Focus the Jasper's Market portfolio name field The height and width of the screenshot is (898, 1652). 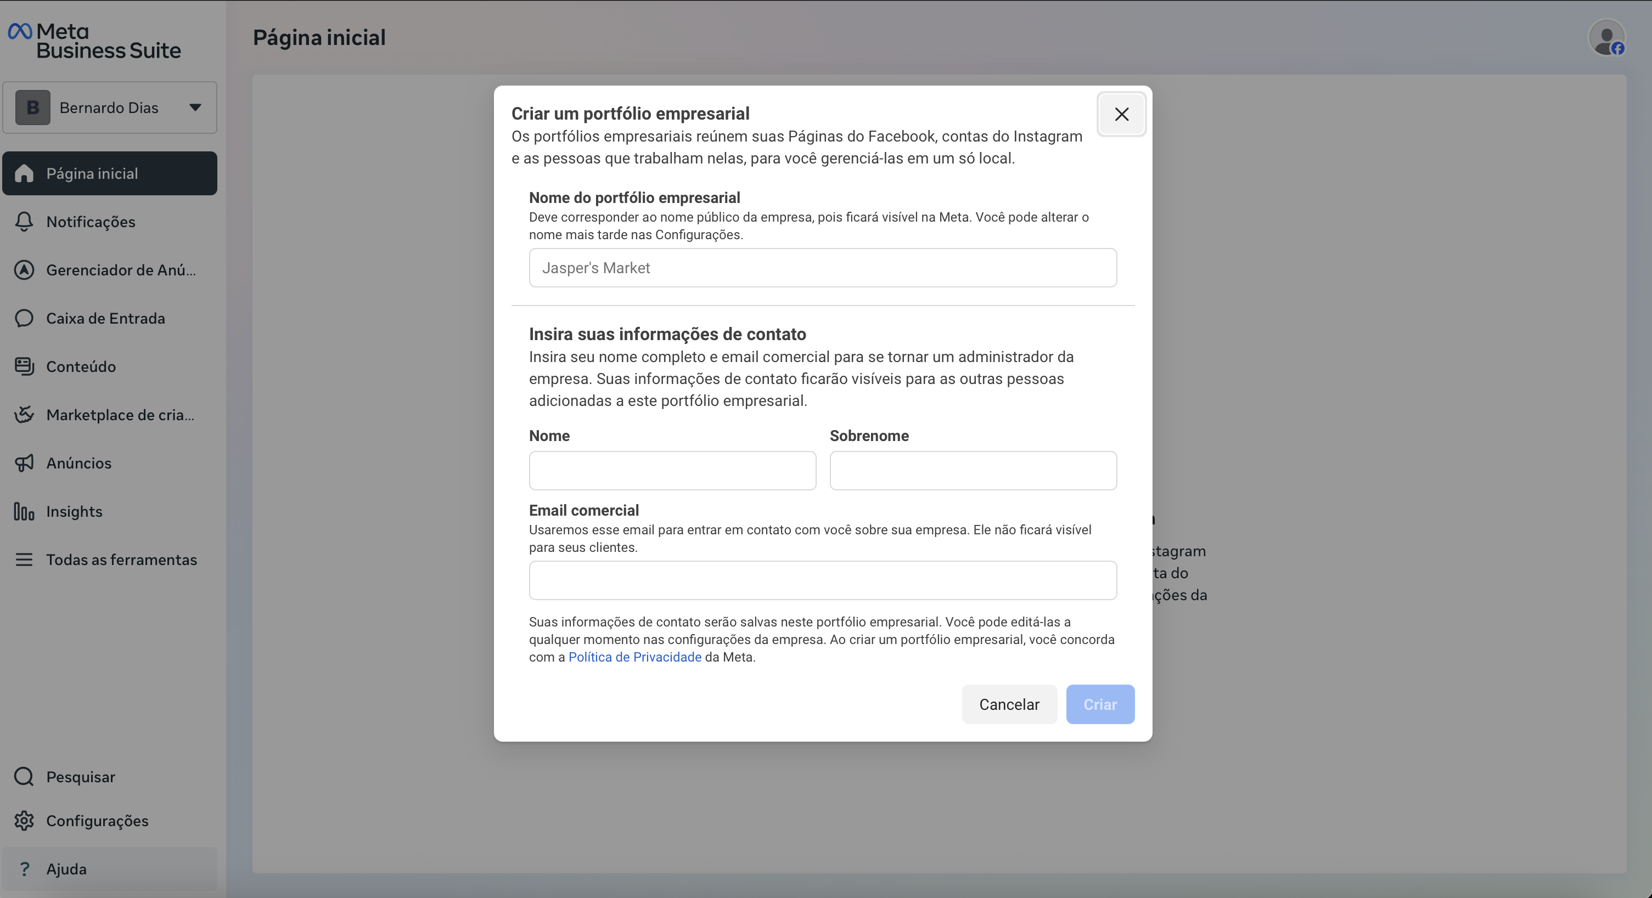click(822, 268)
